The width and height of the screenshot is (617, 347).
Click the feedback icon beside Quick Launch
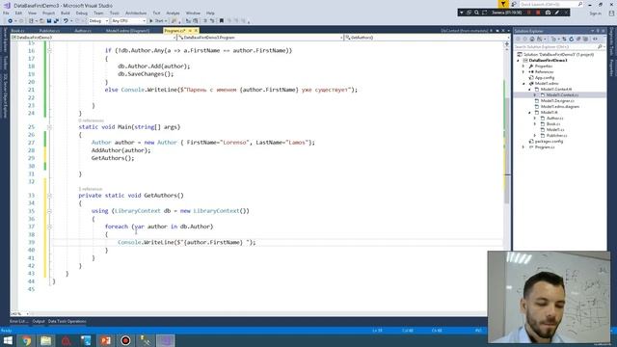514,4
